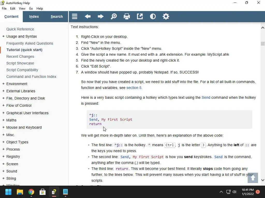Screen dimensions: 265x198
Task: Open page in browser via export icon
Action: click(140, 16)
